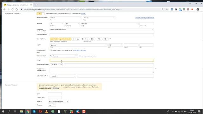Image resolution: width=203 pixels, height=114 pixels.
Task: Toggle the virtual business card switch
Action: pos(40,14)
